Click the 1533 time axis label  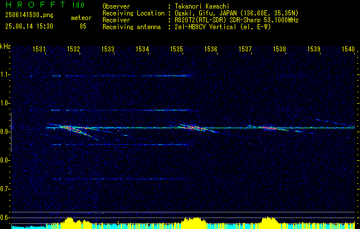point(108,49)
